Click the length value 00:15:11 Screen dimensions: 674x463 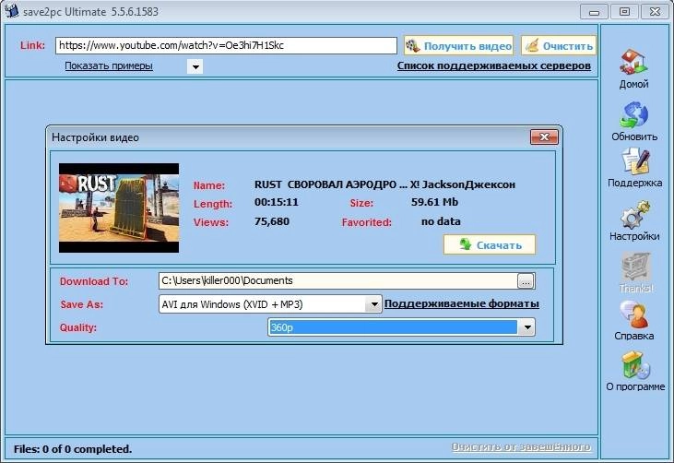coord(277,202)
